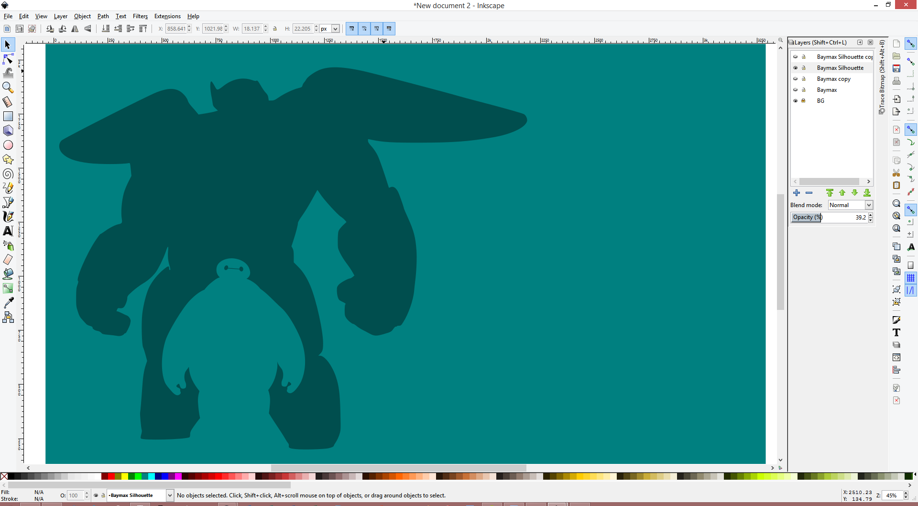Raise selection to top in toolbar

coord(143,29)
